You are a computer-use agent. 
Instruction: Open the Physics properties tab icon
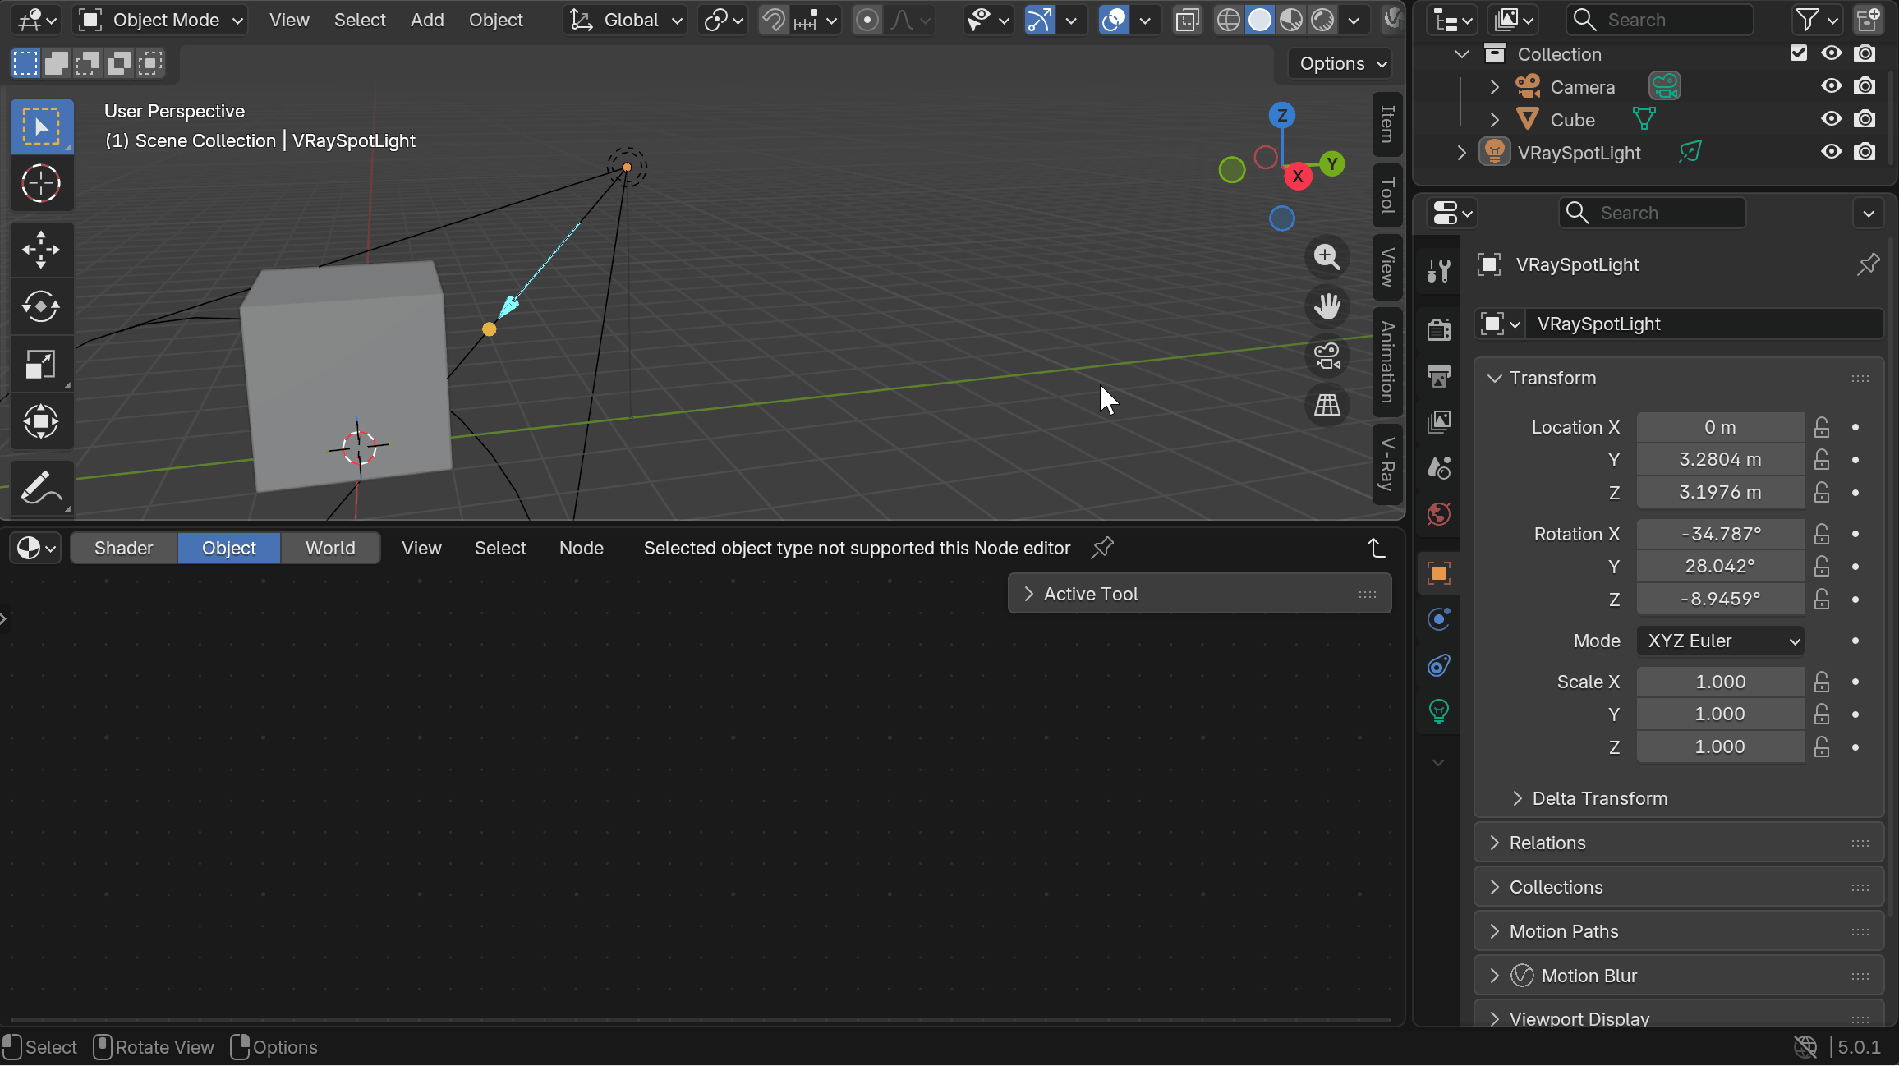1438,619
